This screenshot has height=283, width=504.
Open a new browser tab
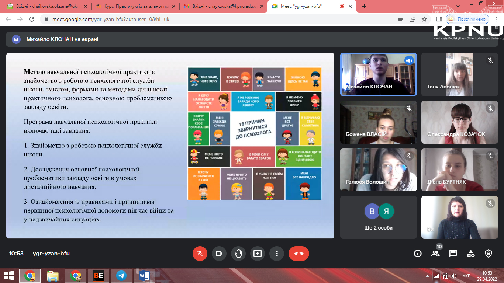coord(364,6)
